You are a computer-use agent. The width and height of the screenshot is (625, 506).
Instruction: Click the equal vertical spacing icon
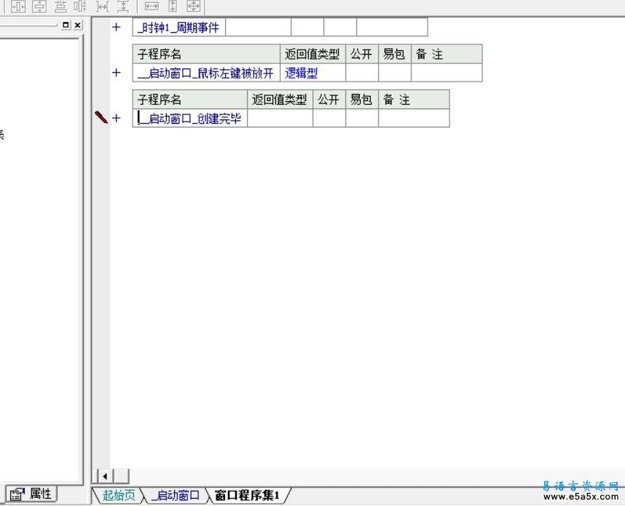click(122, 7)
